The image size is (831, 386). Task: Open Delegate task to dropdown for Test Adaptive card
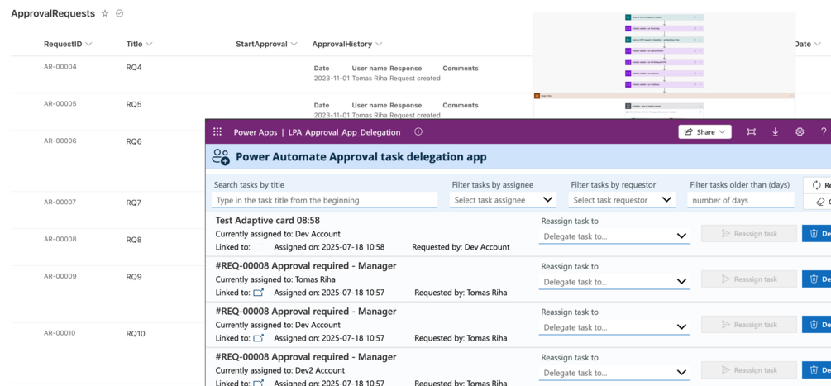pyautogui.click(x=614, y=236)
